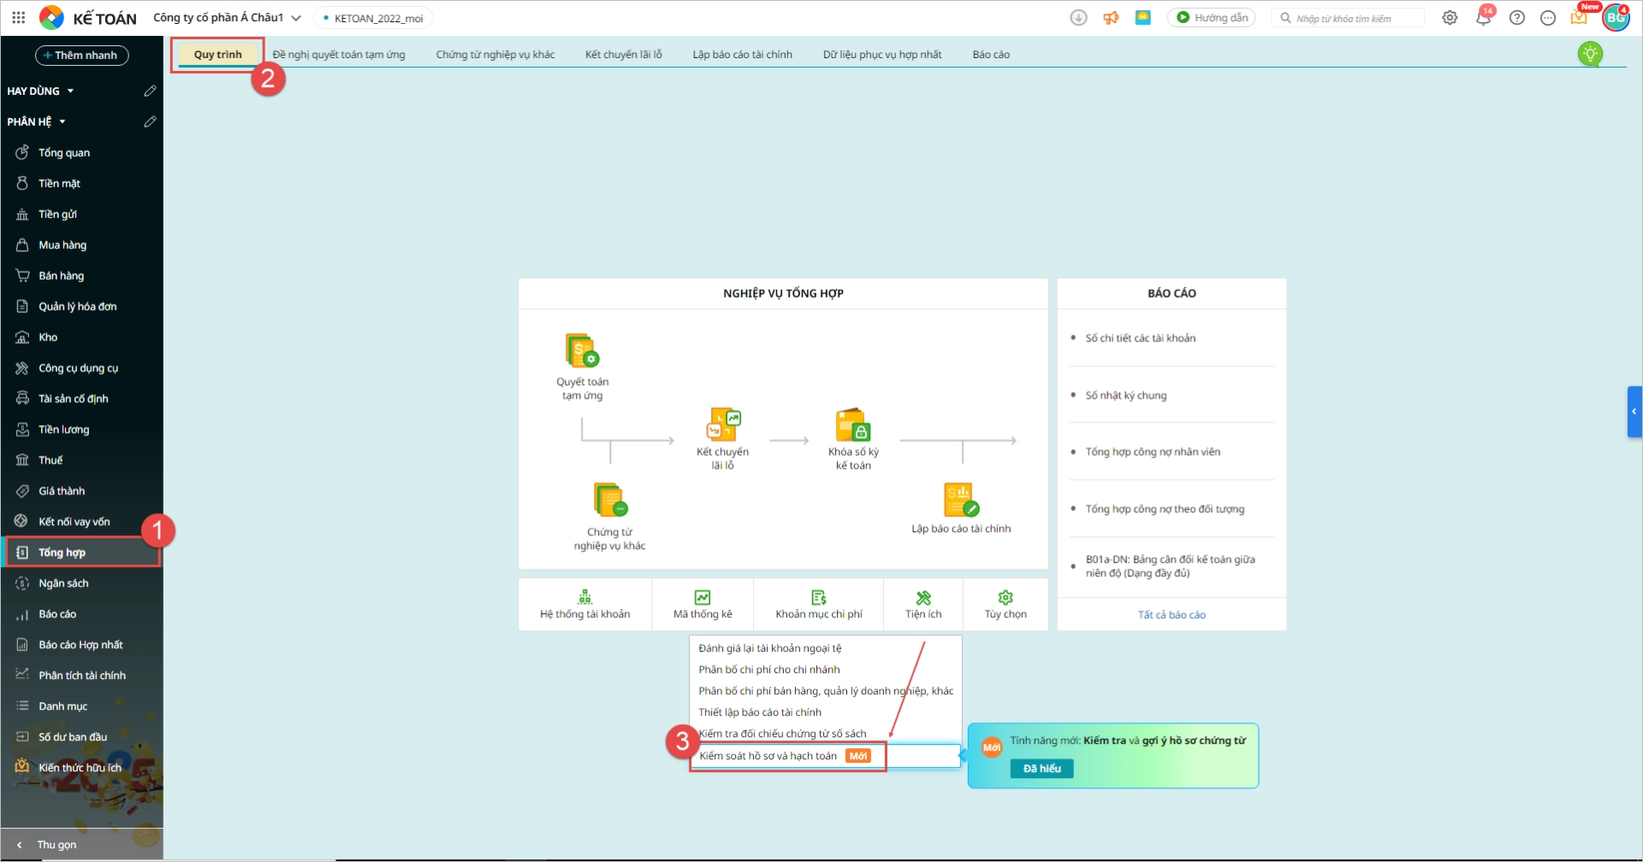Image resolution: width=1643 pixels, height=862 pixels.
Task: Click the Hướng dẫn guide button
Action: [x=1211, y=17]
